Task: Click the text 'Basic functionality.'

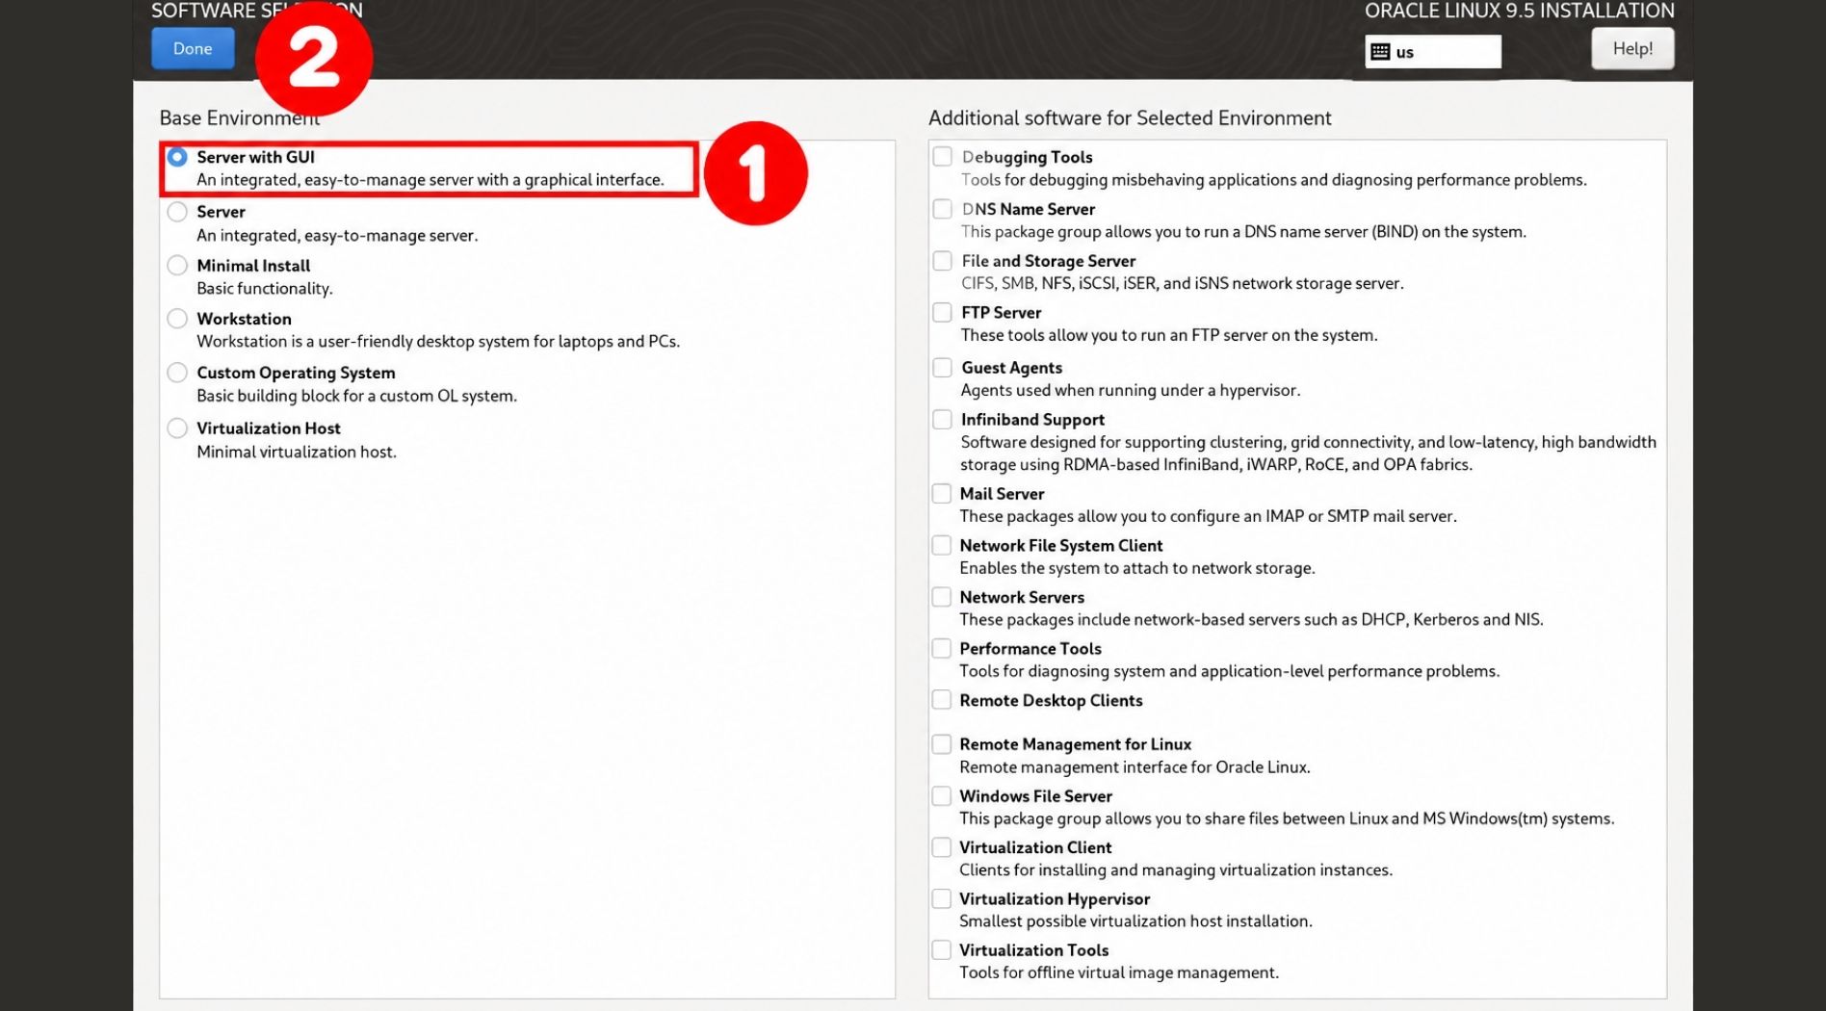Action: [265, 289]
